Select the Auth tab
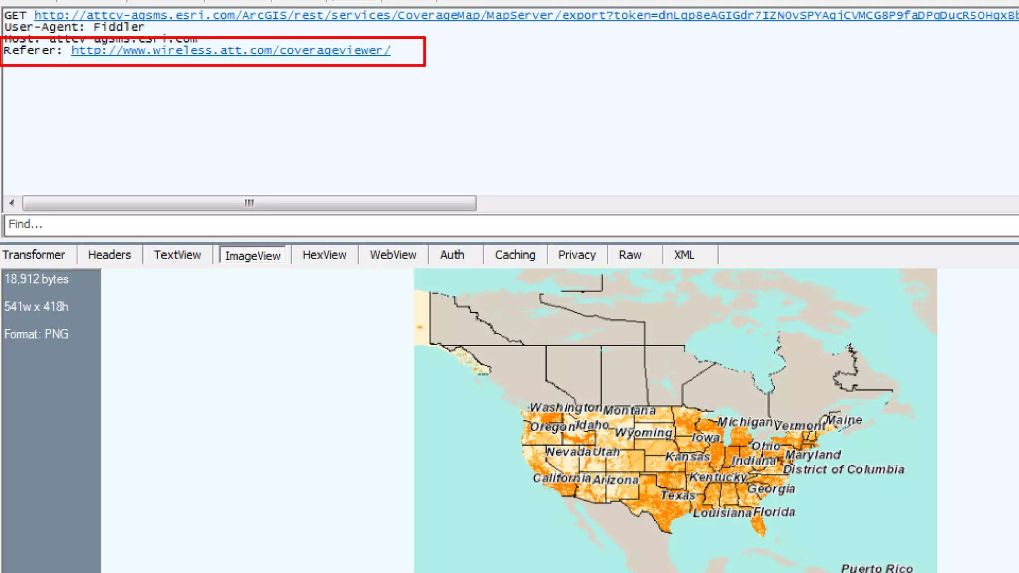 452,255
